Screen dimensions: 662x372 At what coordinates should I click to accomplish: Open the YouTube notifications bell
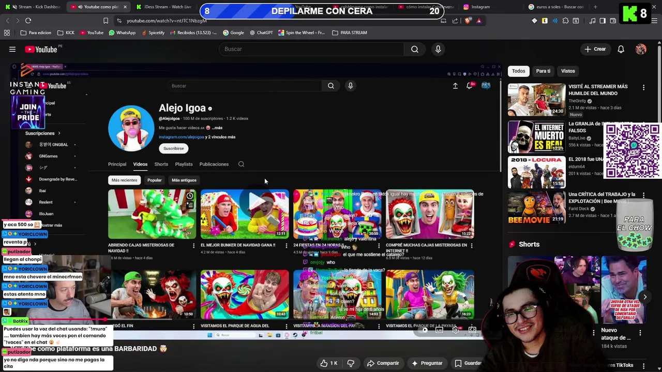(x=621, y=49)
